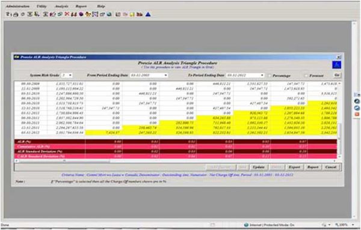Enable the Forecast checkbox

pos(306,75)
